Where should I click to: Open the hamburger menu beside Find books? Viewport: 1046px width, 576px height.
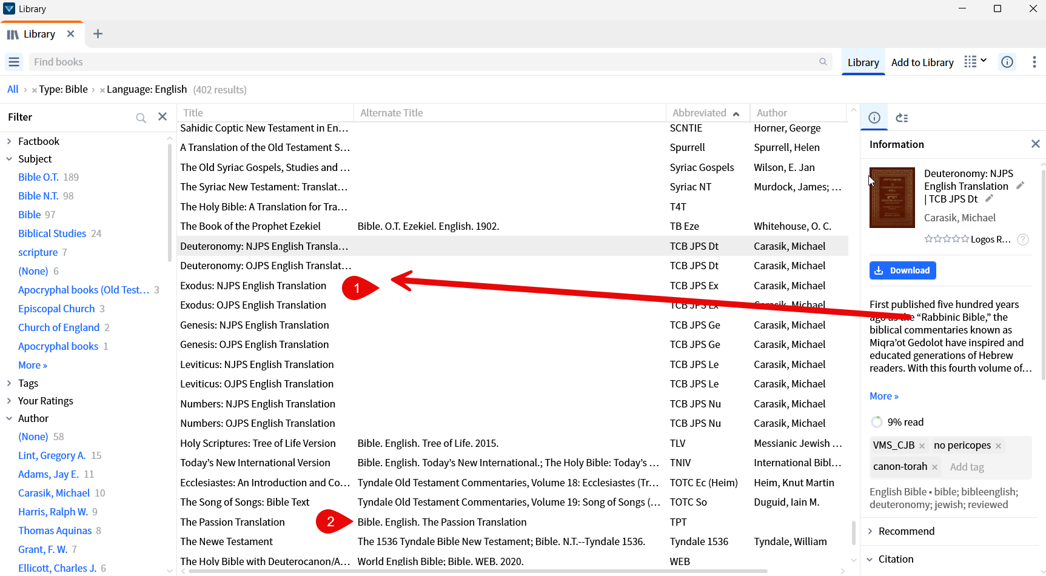coord(14,62)
